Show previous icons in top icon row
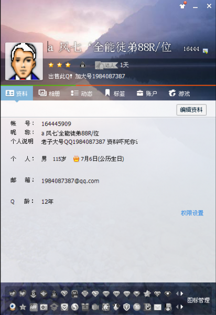This screenshot has height=315, width=216. [177, 293]
